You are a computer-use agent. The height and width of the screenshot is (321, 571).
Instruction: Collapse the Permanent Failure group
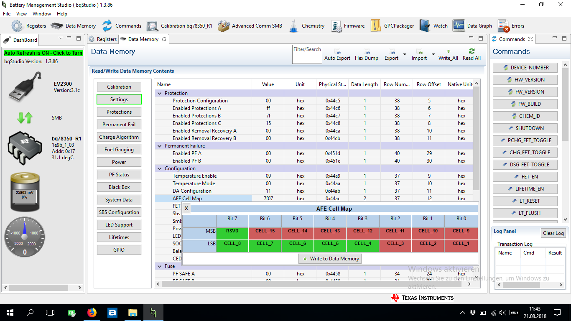(160, 146)
